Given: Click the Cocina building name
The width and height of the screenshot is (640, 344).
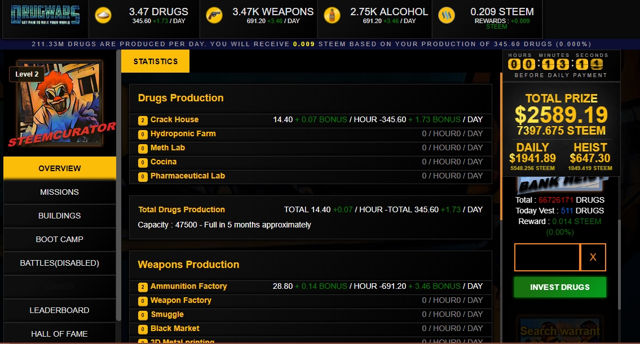Looking at the screenshot, I should click(x=164, y=162).
